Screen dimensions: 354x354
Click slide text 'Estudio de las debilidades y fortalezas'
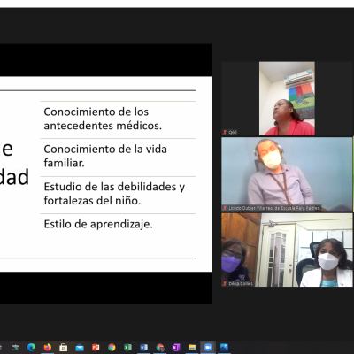(x=114, y=194)
